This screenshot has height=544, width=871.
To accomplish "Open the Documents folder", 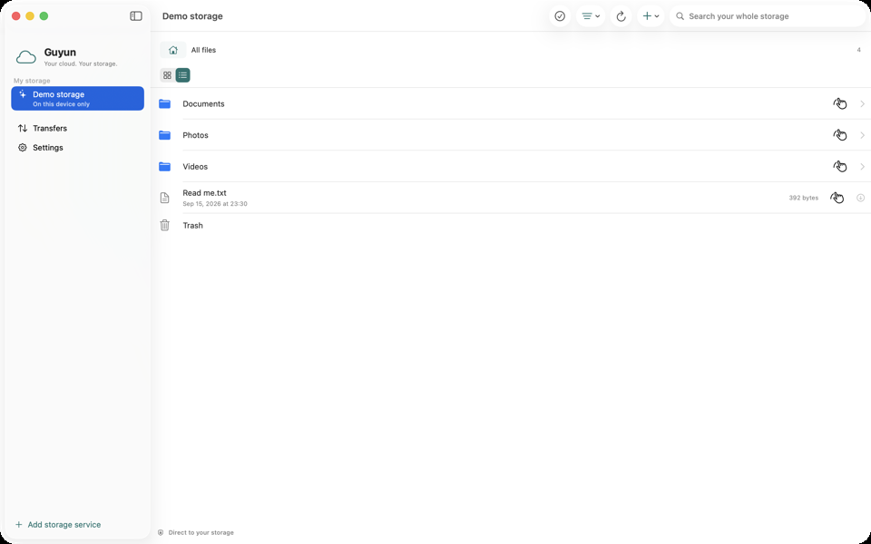I will (511, 103).
